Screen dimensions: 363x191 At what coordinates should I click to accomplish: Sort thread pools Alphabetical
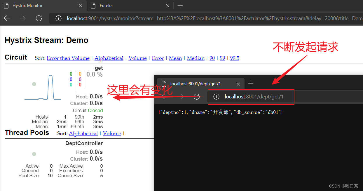point(83,133)
